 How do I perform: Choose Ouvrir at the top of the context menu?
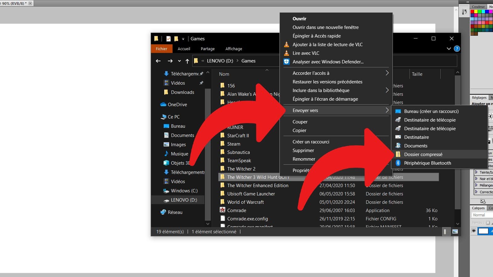(x=299, y=18)
